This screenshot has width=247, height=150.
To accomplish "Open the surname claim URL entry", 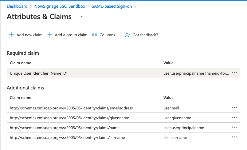I will pyautogui.click(x=67, y=137).
